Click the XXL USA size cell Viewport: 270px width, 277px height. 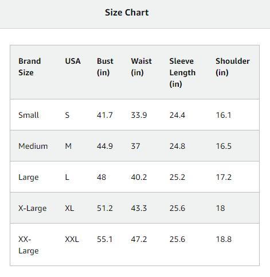click(x=72, y=239)
